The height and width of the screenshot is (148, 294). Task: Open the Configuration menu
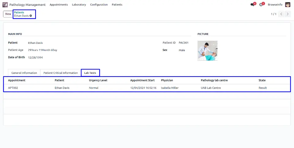[x=99, y=5]
